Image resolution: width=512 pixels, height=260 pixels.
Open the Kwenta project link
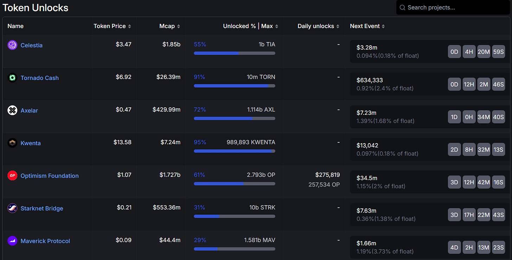tap(31, 143)
